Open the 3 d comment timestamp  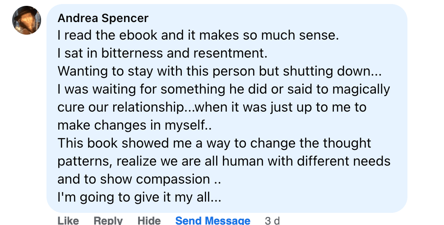(x=272, y=220)
